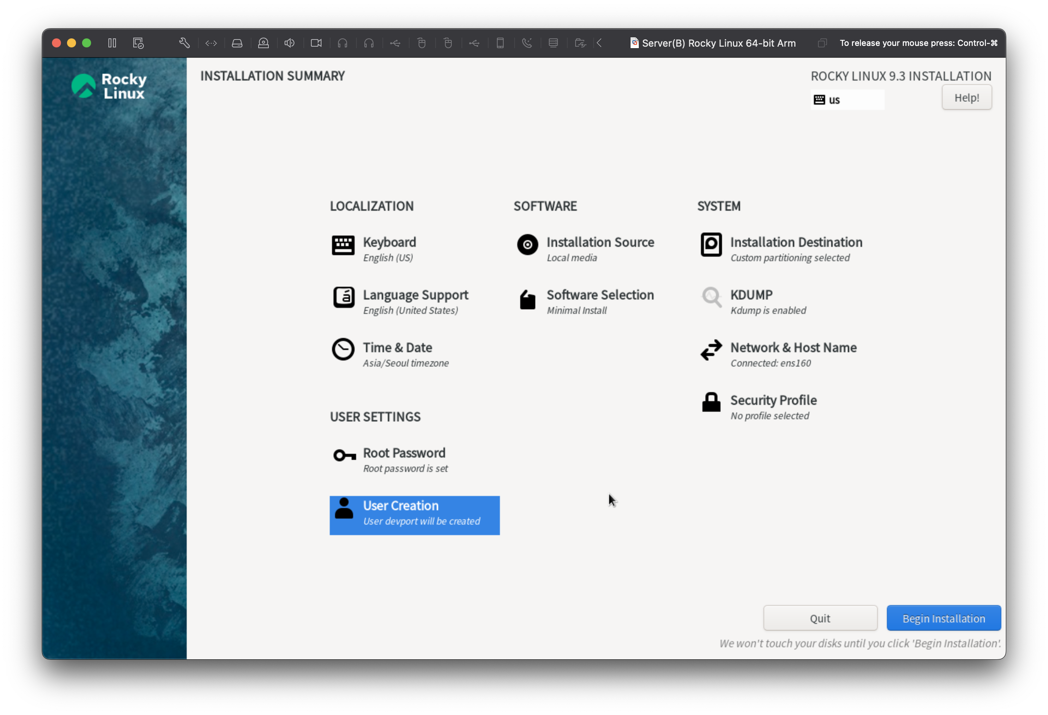Click the camera device icon
This screenshot has height=715, width=1048.
click(x=316, y=43)
